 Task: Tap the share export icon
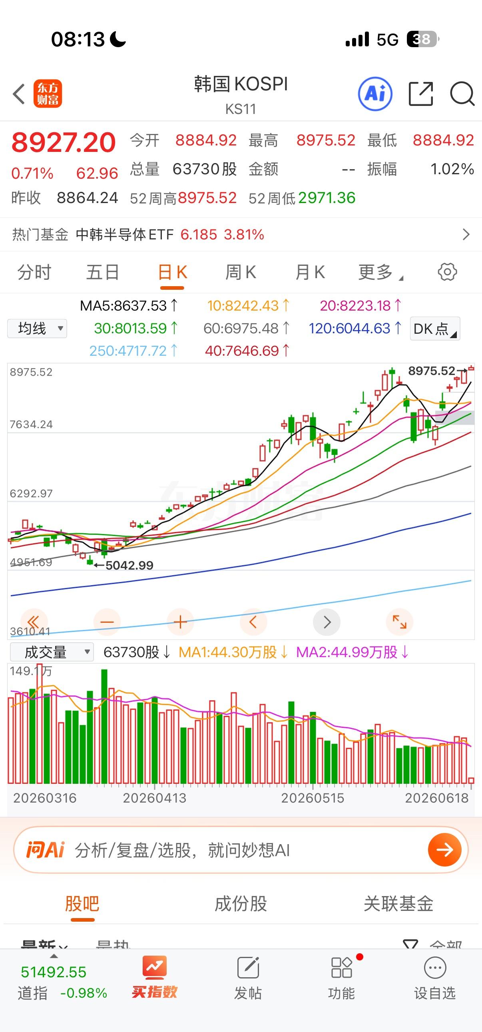[421, 94]
